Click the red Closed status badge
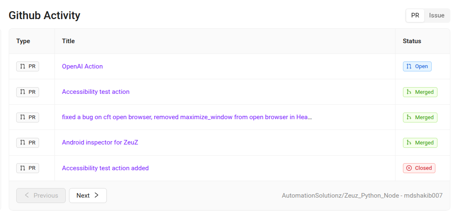This screenshot has width=462, height=213. [419, 168]
